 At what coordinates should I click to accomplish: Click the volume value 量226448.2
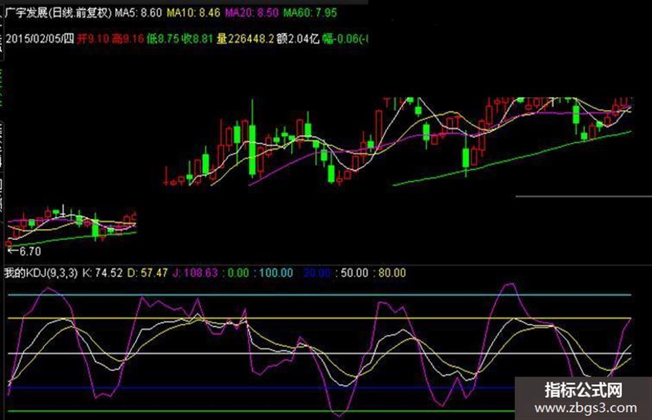point(246,39)
